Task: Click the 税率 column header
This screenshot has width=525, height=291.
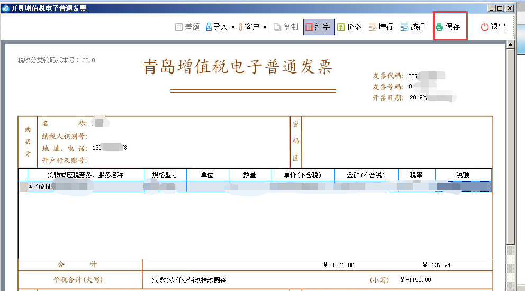Action: click(x=415, y=175)
